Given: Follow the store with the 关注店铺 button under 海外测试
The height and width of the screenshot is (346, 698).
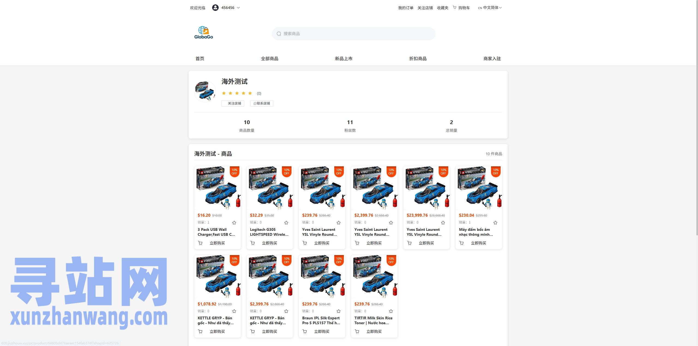Looking at the screenshot, I should [233, 103].
